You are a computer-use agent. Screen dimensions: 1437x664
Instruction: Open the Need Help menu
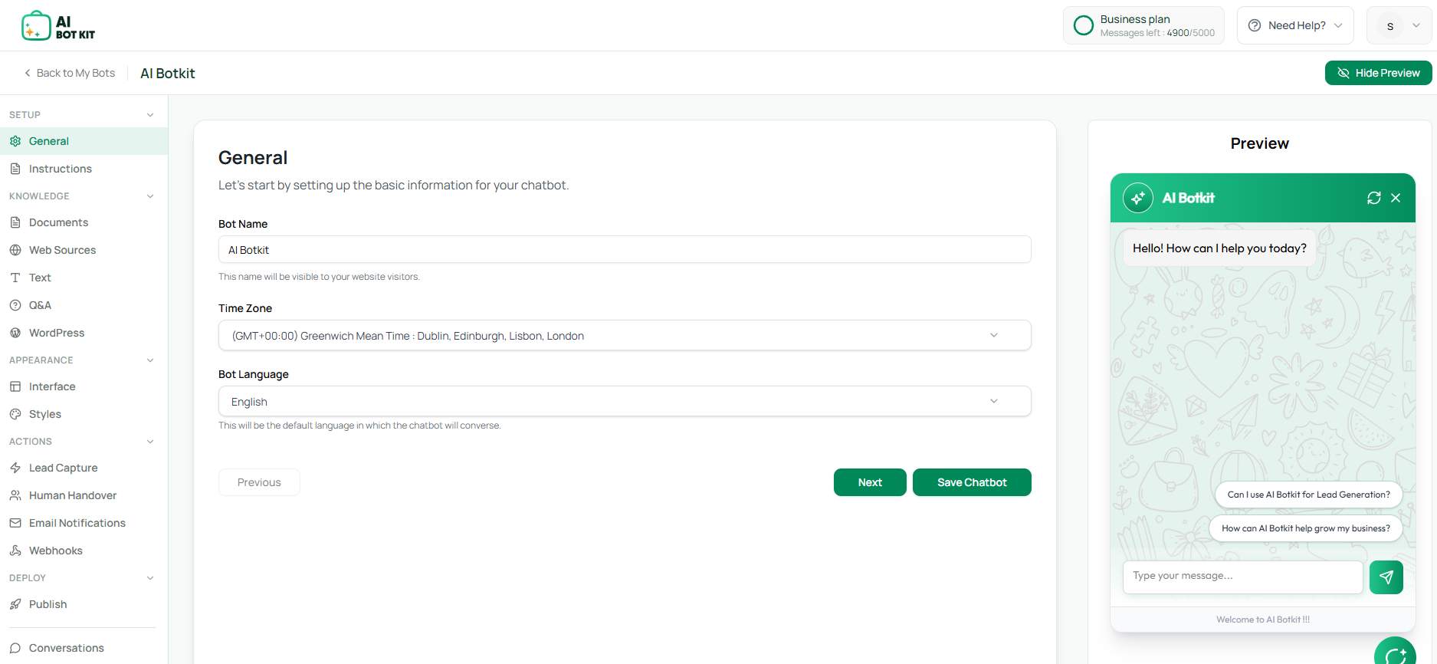click(x=1294, y=25)
